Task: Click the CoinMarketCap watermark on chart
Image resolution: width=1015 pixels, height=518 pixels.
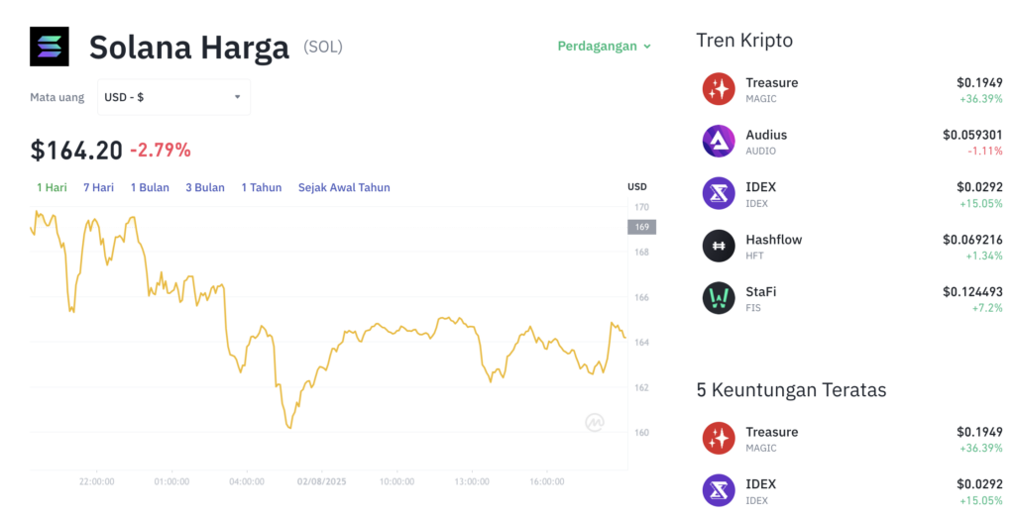Action: pos(595,422)
